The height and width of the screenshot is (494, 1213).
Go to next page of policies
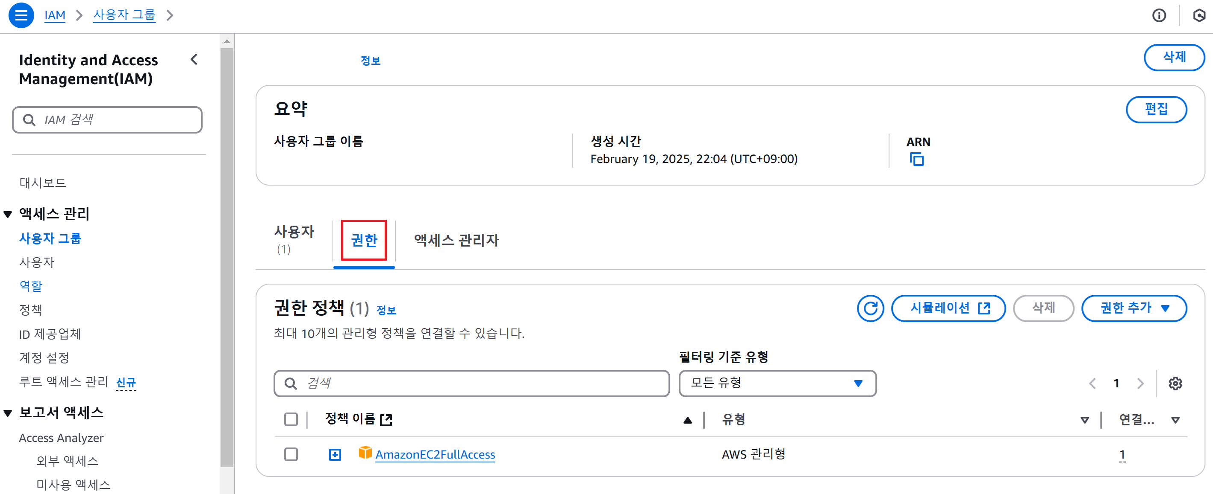coord(1140,384)
